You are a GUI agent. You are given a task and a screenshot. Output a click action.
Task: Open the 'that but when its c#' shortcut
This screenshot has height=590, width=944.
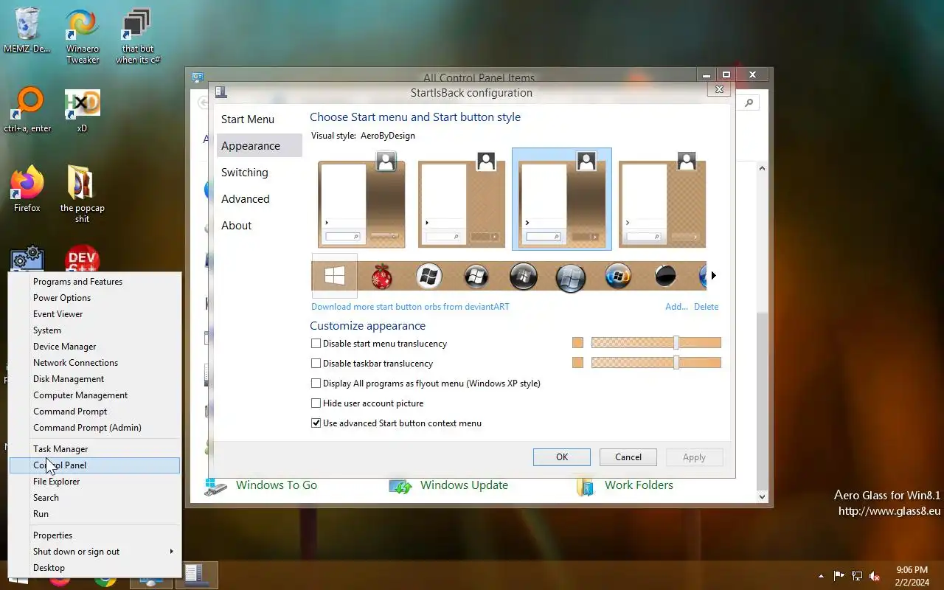[137, 36]
